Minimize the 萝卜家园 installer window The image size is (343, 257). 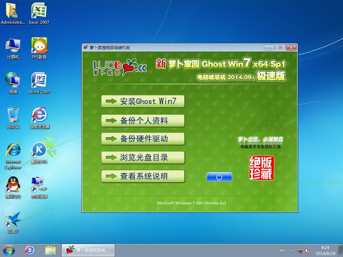coord(269,48)
